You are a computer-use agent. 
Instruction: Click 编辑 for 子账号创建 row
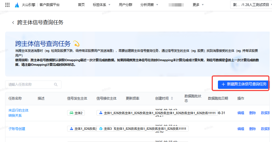pos(241,129)
